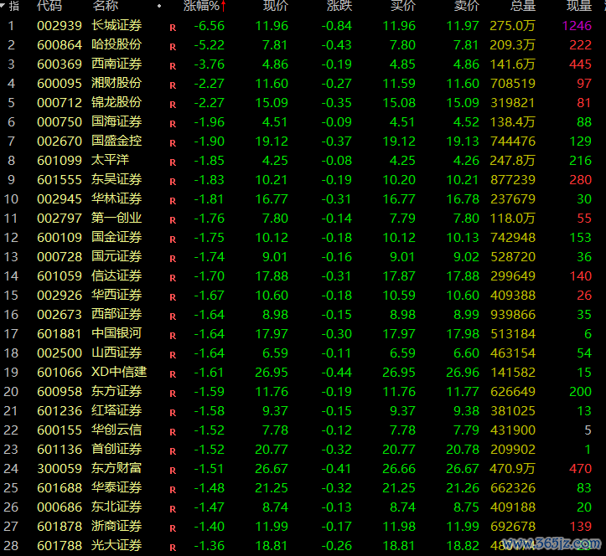Image resolution: width=606 pixels, height=556 pixels.
Task: Click the red R icon next to 国元证券
Action: pyautogui.click(x=173, y=259)
